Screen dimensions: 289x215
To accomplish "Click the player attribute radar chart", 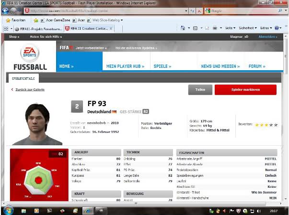I will [39, 181].
